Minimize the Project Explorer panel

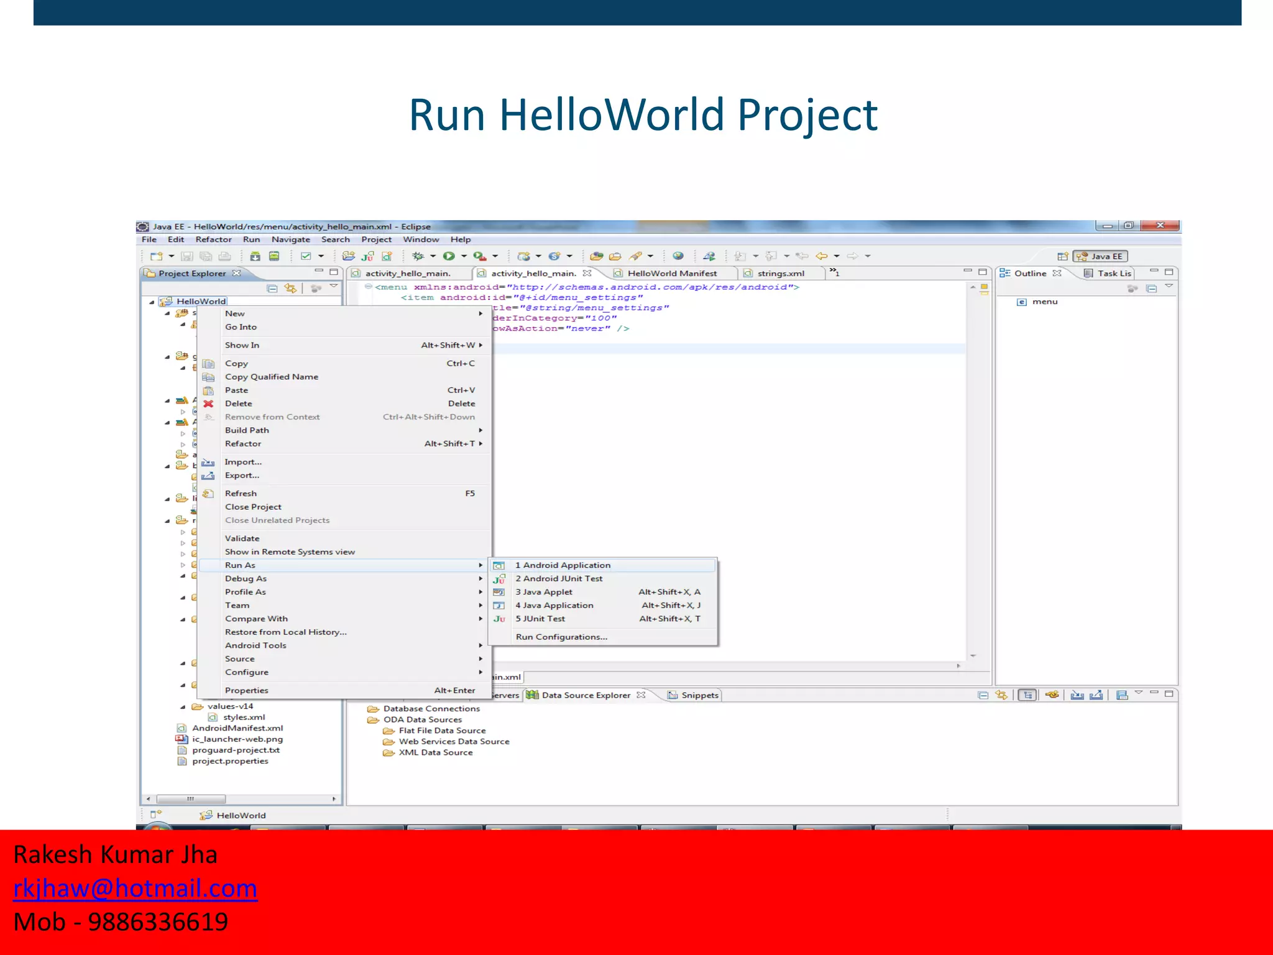pyautogui.click(x=319, y=271)
